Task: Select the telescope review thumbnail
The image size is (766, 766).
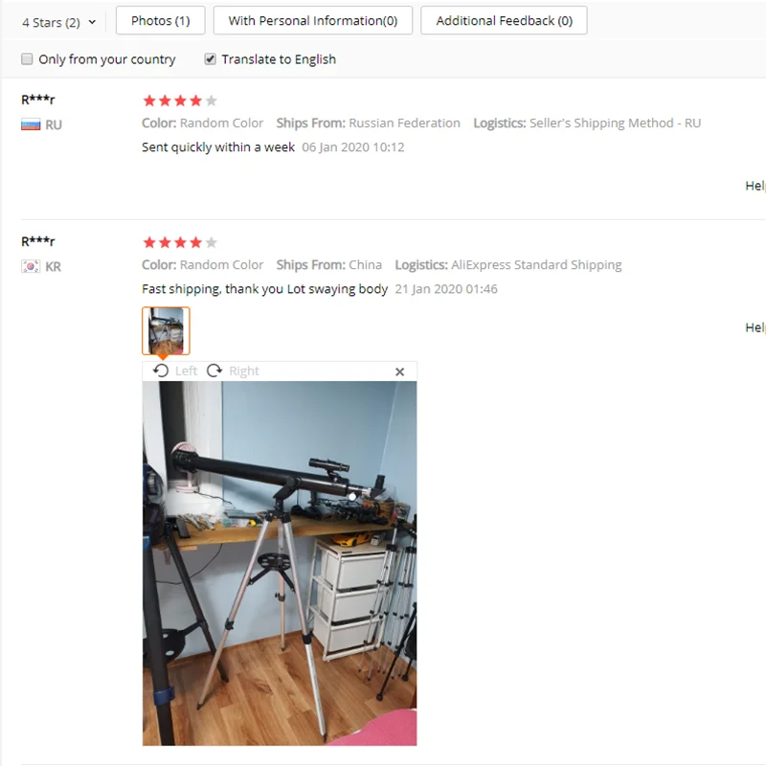Action: 166,330
